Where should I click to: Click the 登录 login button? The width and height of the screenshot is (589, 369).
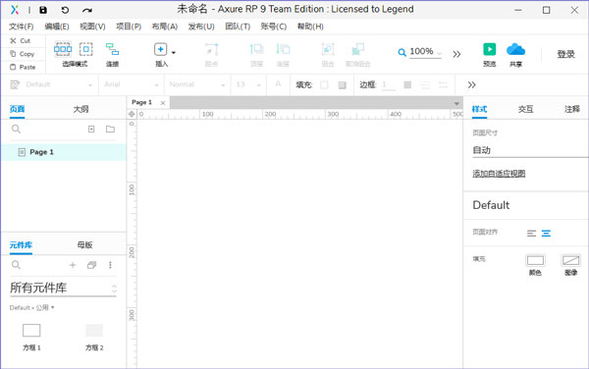565,54
